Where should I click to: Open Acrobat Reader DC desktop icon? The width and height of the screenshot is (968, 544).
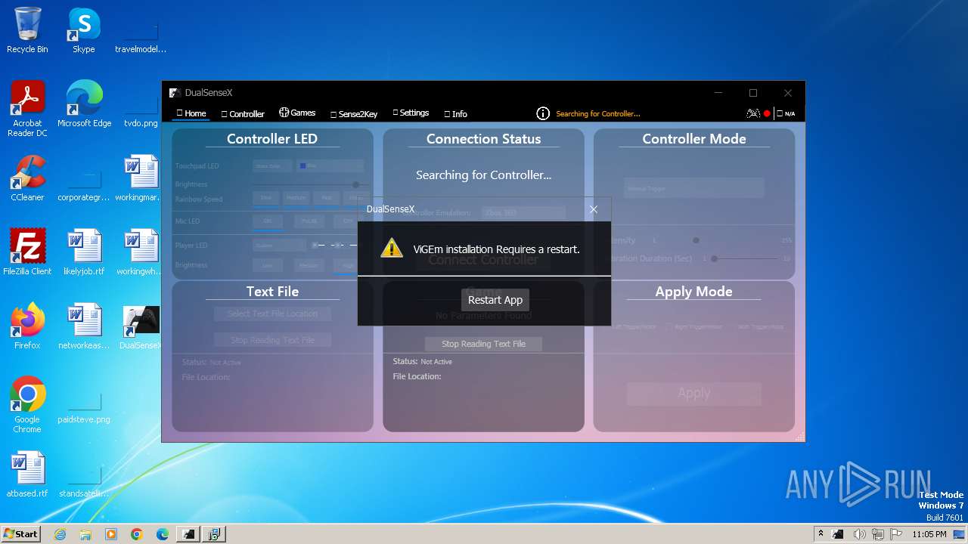(x=27, y=109)
